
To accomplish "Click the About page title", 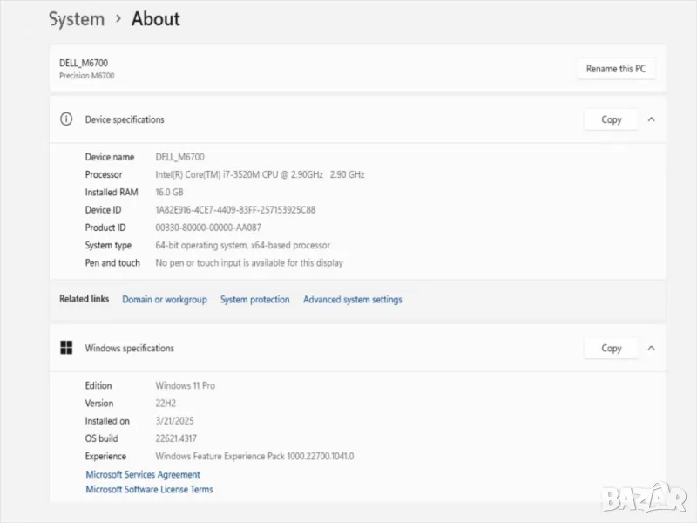I will click(156, 18).
